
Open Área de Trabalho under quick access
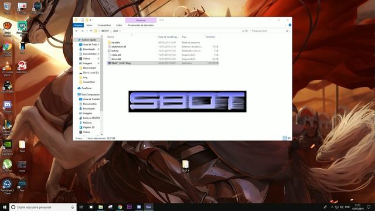[x=90, y=45]
